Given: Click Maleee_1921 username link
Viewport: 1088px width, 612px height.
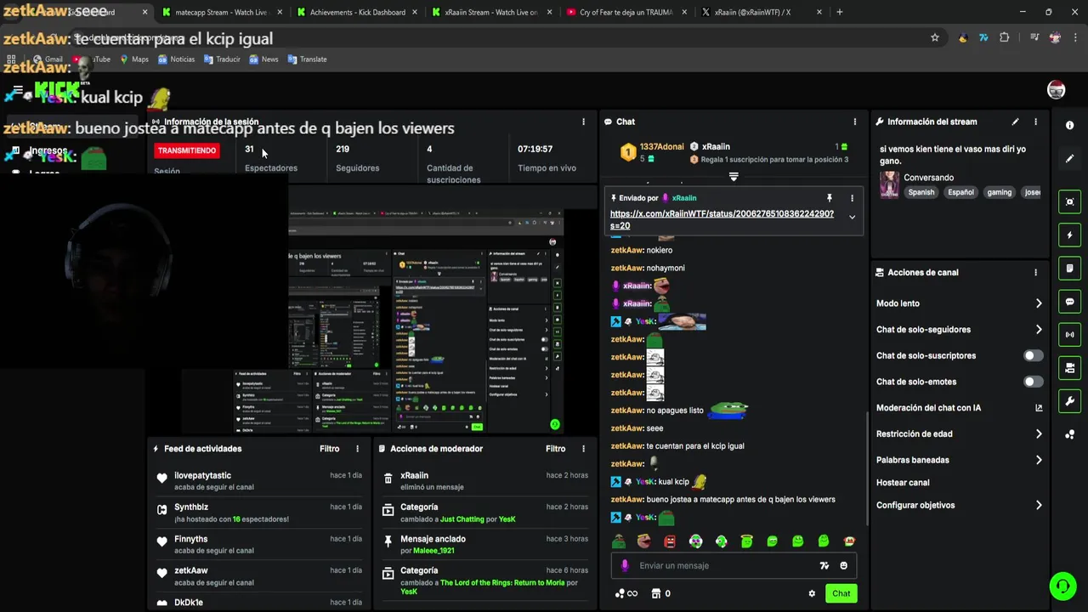Looking at the screenshot, I should click(x=433, y=551).
